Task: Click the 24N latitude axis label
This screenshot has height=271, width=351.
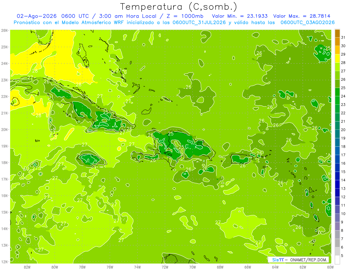Action: pyautogui.click(x=5, y=63)
